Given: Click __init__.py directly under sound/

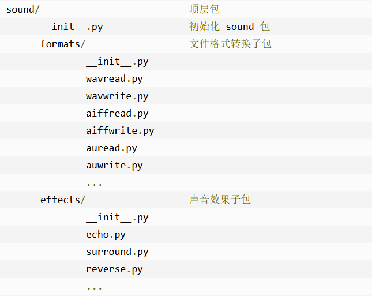Looking at the screenshot, I should click(71, 27).
